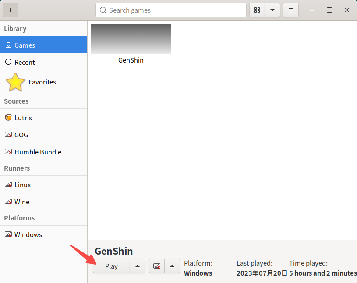Click the GOG missing-image icon
Viewport: 357px width, 283px height.
click(8, 134)
